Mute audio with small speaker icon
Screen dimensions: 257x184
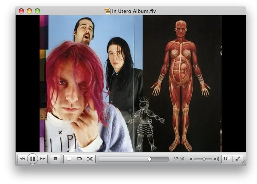click(x=191, y=159)
